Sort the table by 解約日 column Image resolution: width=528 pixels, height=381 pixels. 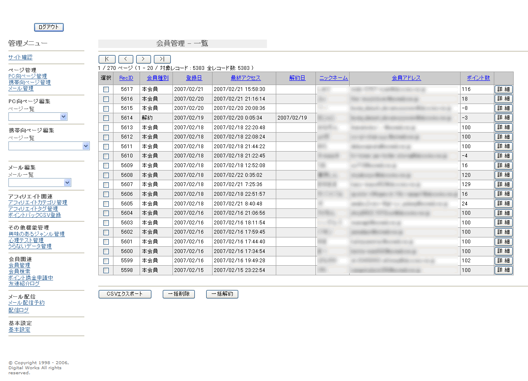pos(297,78)
